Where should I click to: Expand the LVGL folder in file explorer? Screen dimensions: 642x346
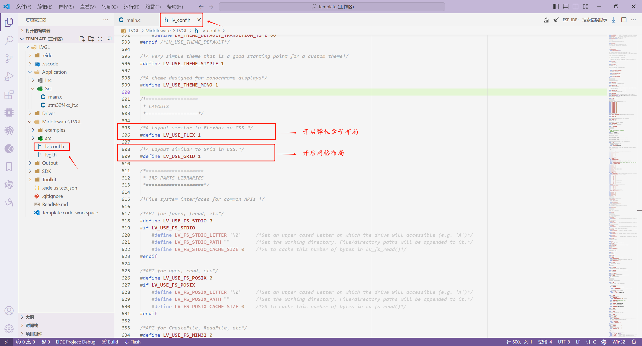click(26, 46)
